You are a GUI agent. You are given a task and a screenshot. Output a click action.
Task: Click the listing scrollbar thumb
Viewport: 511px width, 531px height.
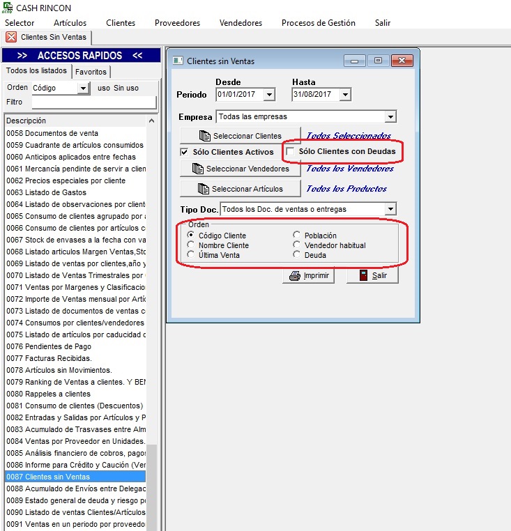(152, 488)
